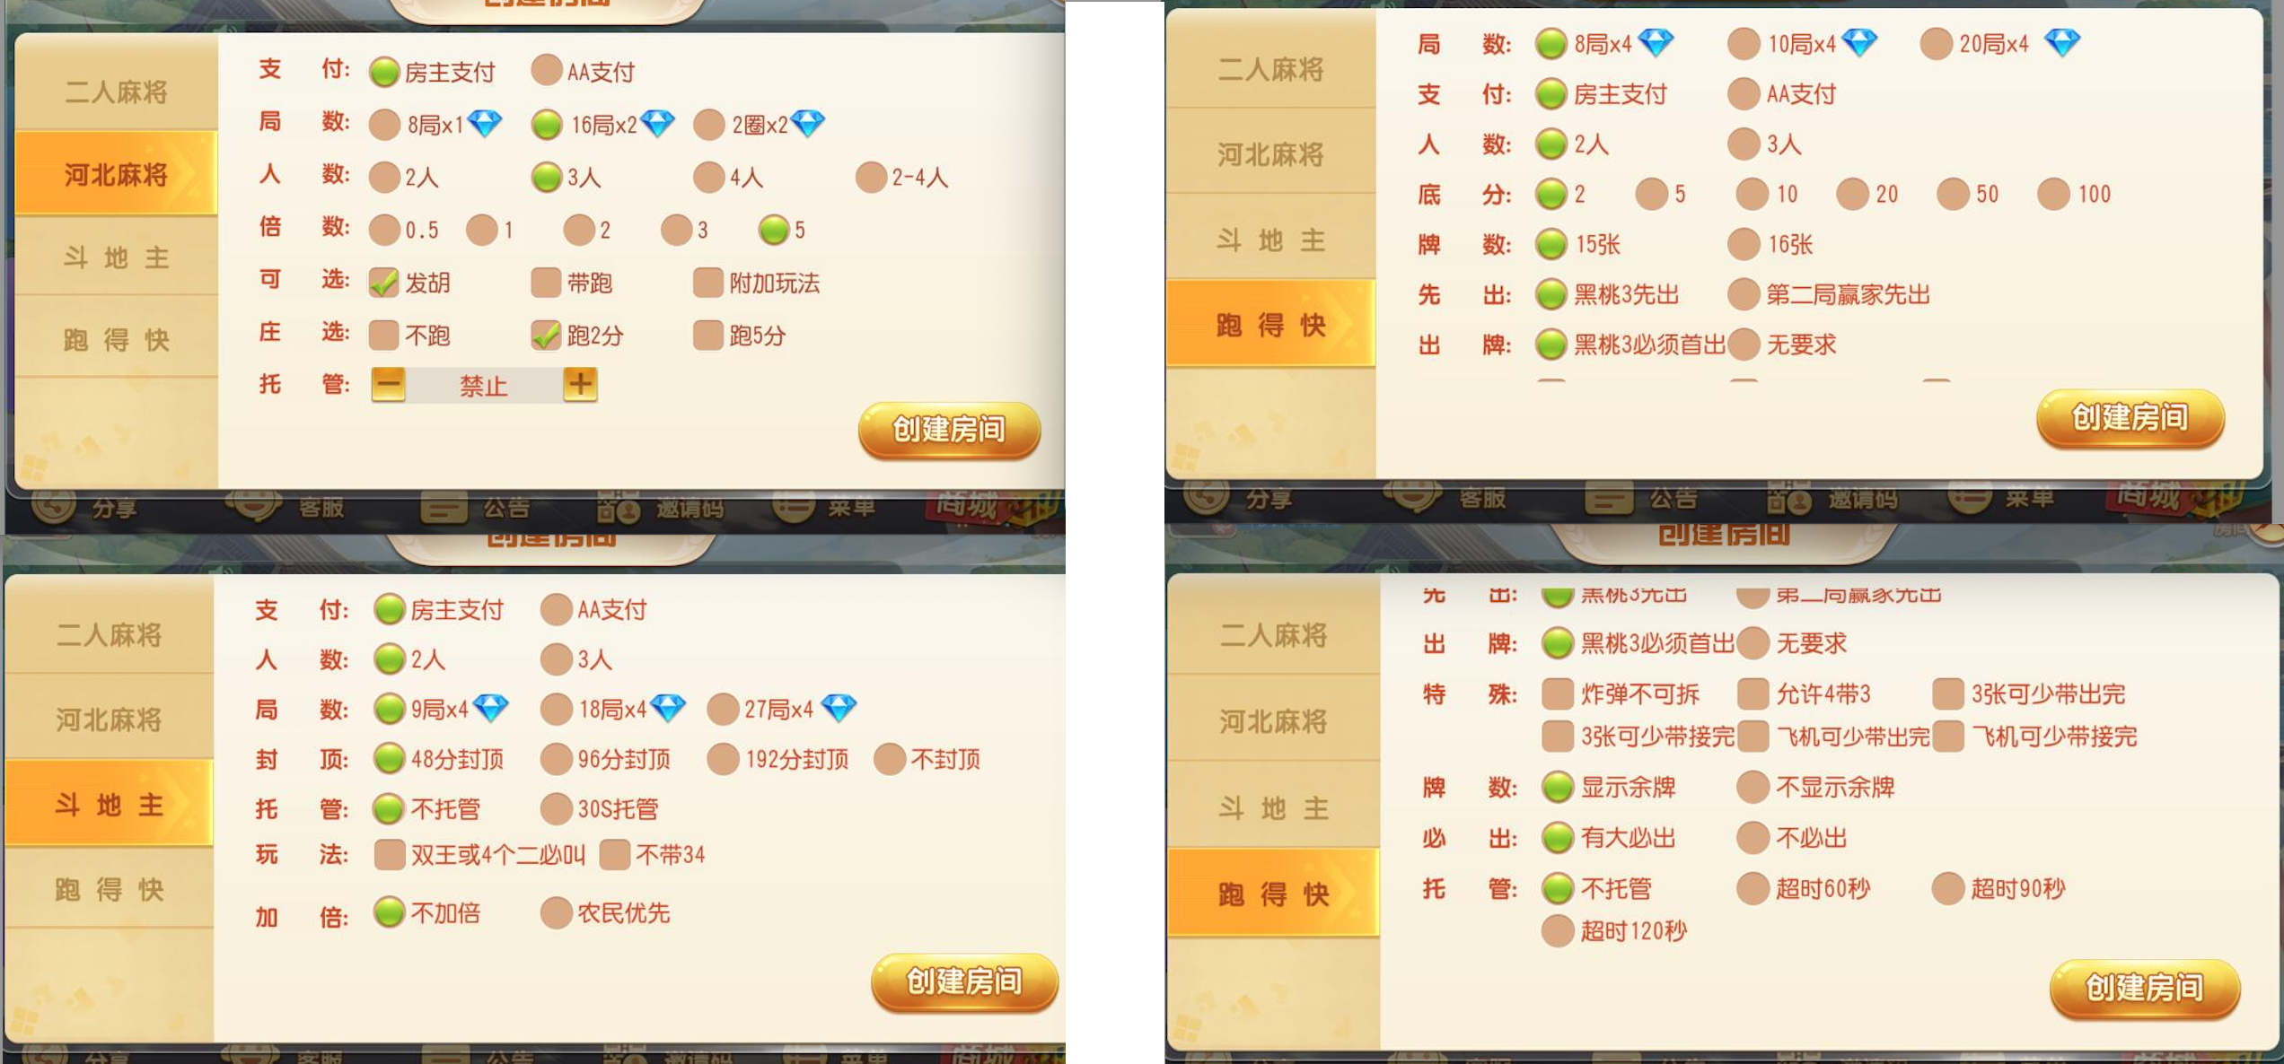2284x1064 pixels.
Task: Click 创建房间 button in 斗地主 panel
Action: click(x=965, y=981)
